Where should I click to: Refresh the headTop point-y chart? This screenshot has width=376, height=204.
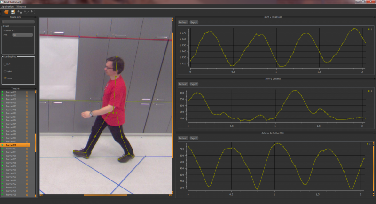coord(183,22)
